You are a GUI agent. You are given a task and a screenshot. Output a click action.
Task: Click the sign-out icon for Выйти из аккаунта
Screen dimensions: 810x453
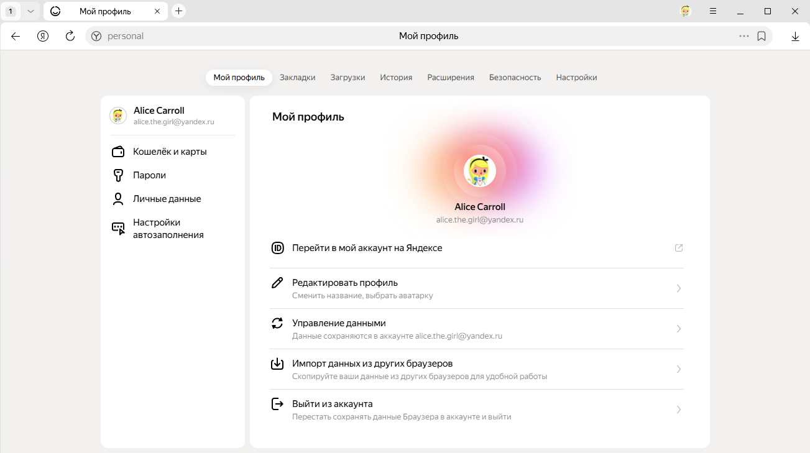[278, 404]
